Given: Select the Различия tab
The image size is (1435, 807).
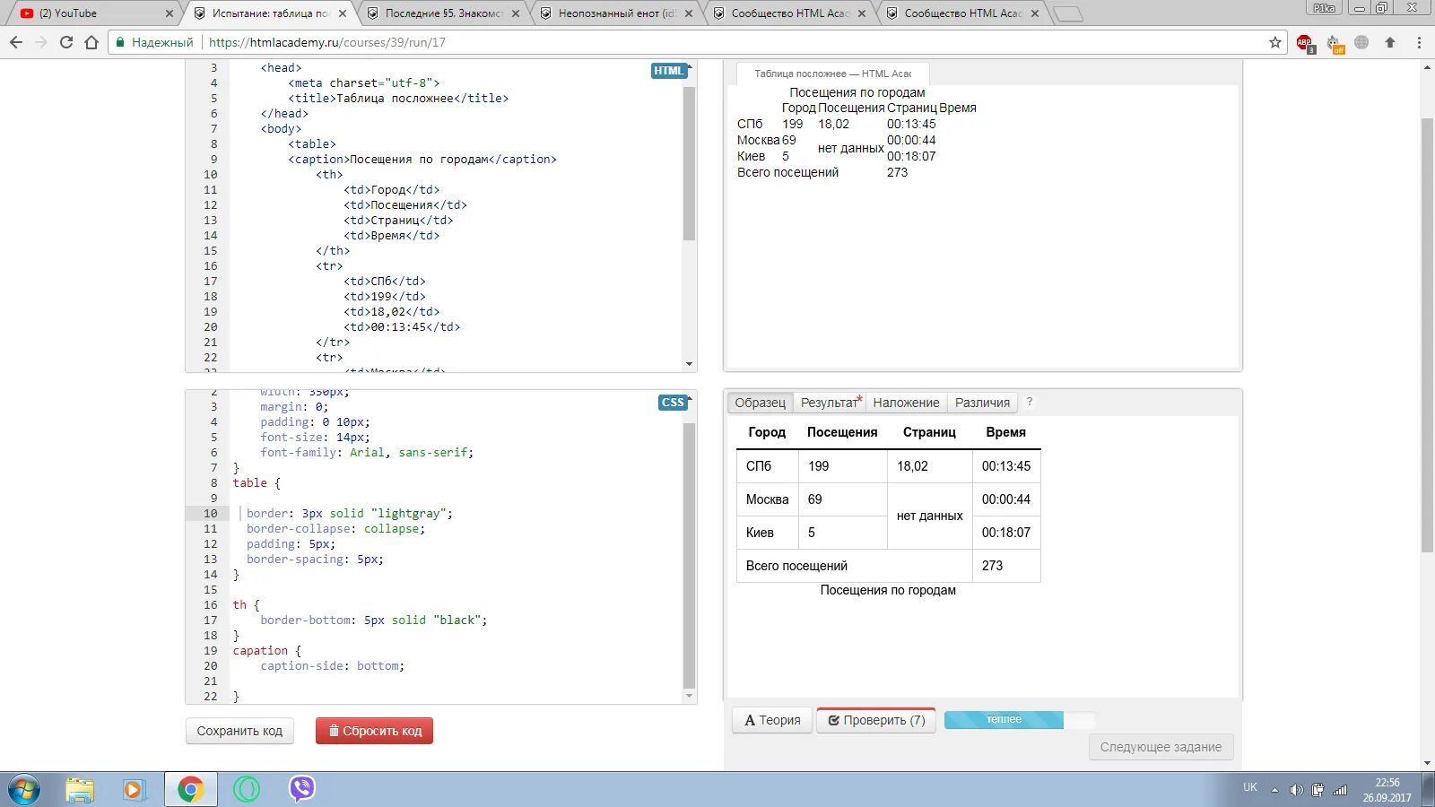Looking at the screenshot, I should (982, 403).
